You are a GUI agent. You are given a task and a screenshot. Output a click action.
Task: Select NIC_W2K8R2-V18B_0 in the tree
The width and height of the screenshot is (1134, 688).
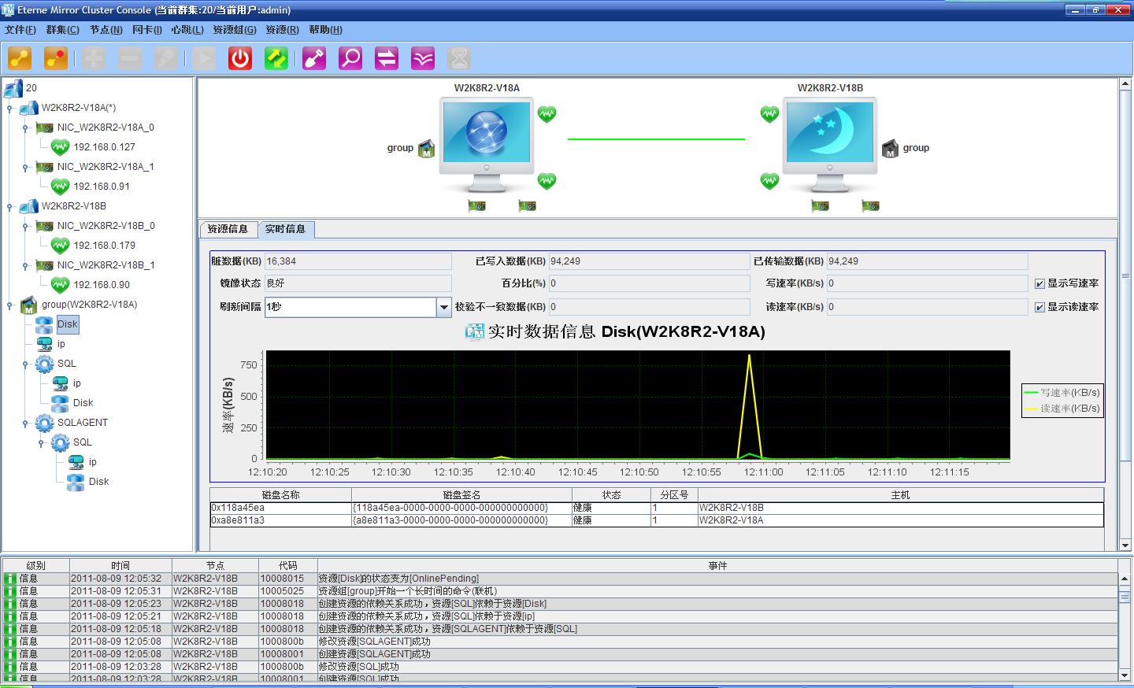pos(106,226)
